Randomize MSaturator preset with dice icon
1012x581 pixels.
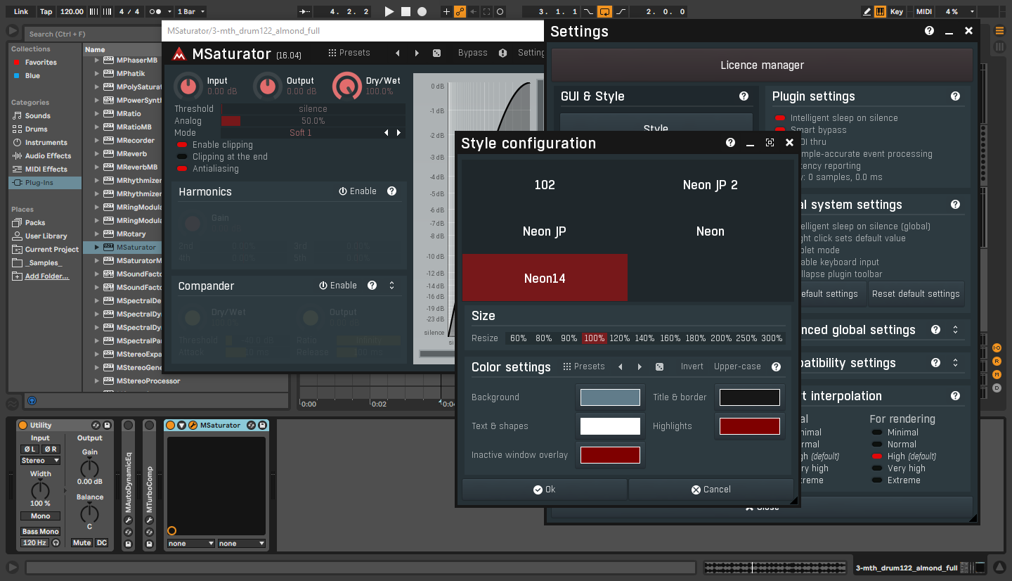click(x=436, y=53)
